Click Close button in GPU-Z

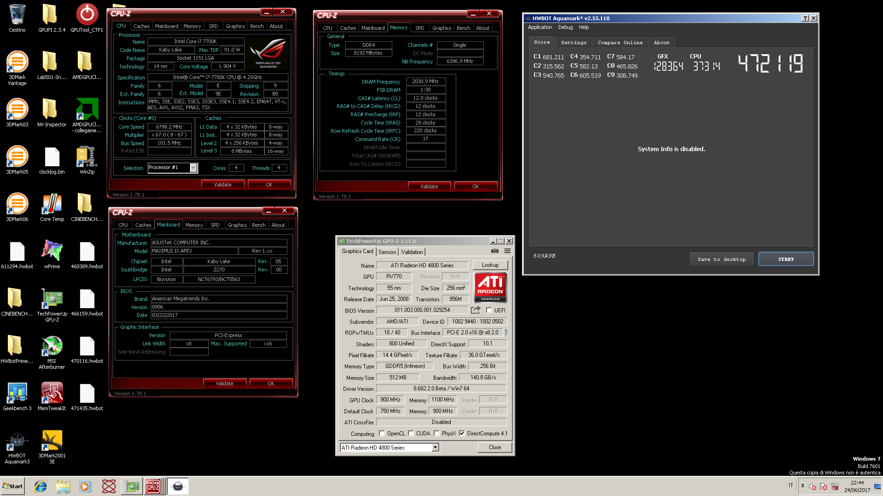[495, 447]
